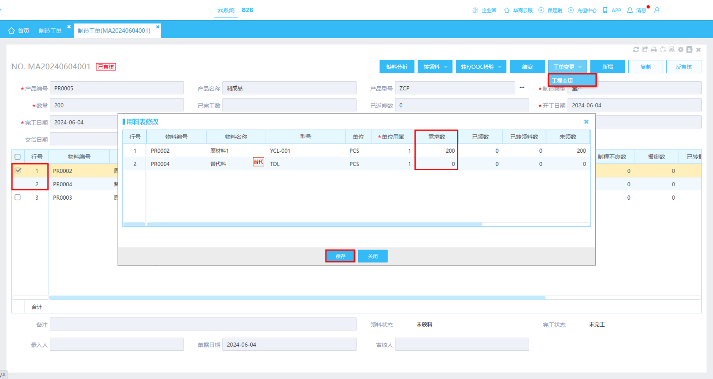Image resolution: width=713 pixels, height=379 pixels.
Task: Click the circular workflow icon
Action: coord(663,49)
